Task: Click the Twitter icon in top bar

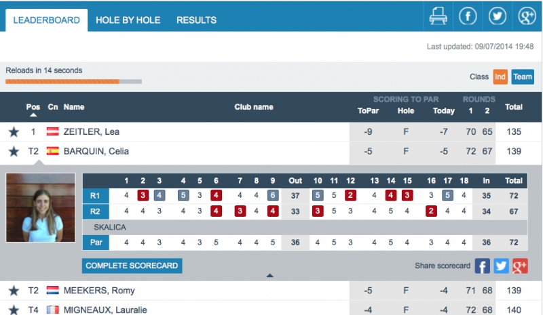Action: click(x=498, y=16)
